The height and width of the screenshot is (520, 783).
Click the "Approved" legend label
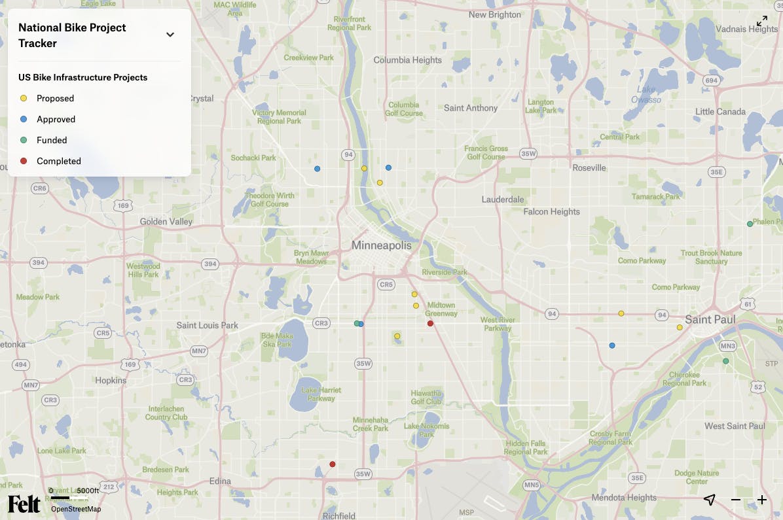pos(56,119)
